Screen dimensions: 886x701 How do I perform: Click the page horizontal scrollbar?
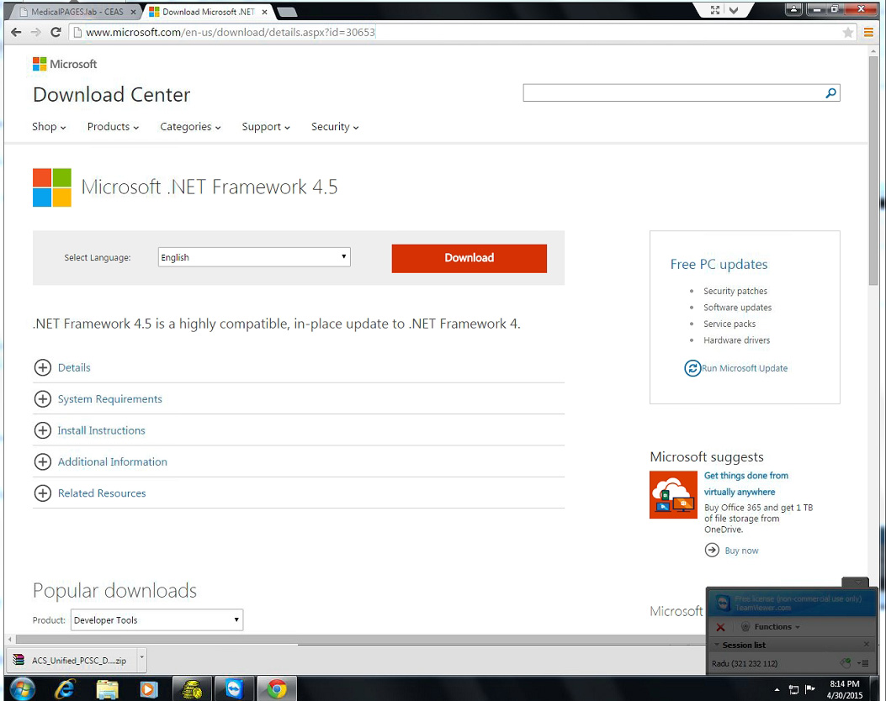(360, 639)
